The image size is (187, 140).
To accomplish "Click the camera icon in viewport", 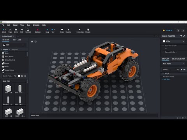I will pos(32,42).
